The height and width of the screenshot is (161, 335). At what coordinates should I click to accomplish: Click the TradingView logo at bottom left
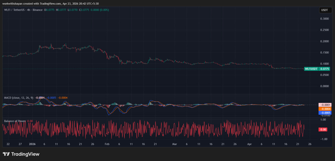pyautogui.click(x=21, y=154)
